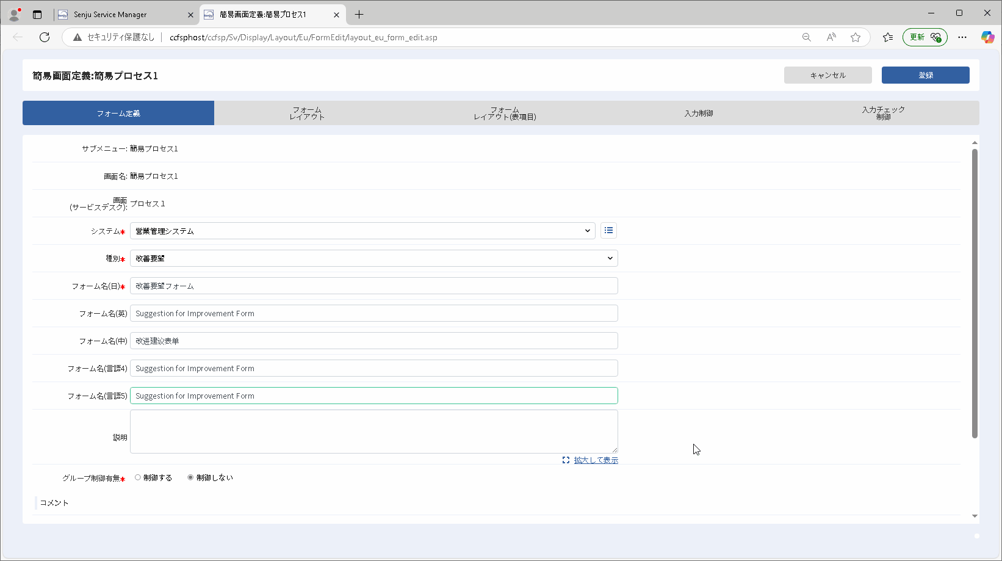Switch to 入力制御 tab
1002x561 pixels.
tap(699, 113)
